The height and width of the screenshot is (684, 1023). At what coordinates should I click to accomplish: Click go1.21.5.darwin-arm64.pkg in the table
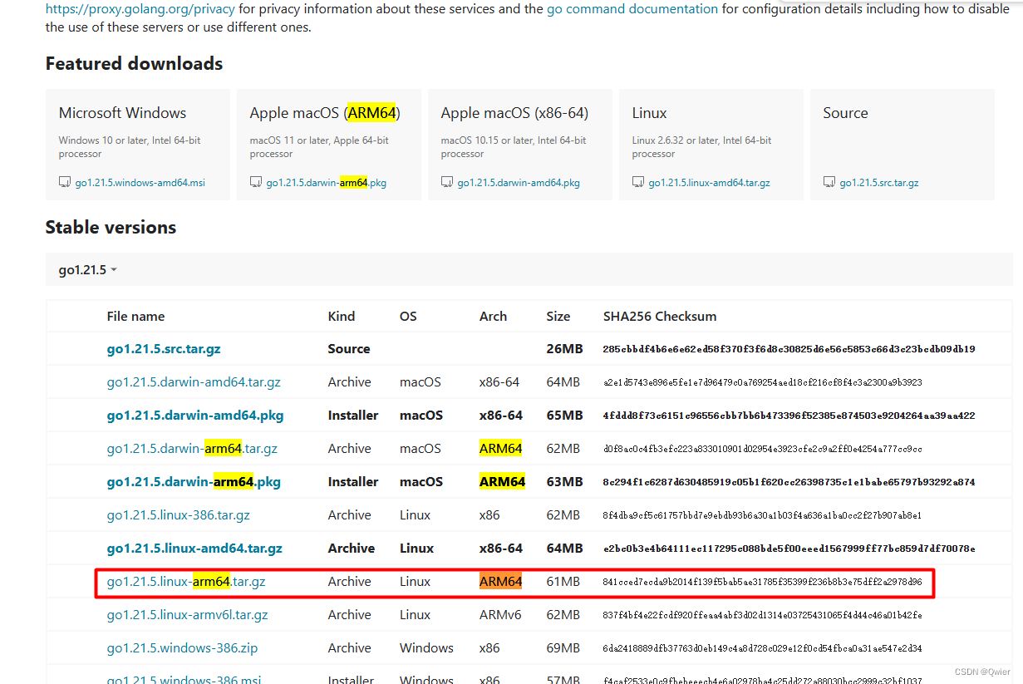[194, 482]
